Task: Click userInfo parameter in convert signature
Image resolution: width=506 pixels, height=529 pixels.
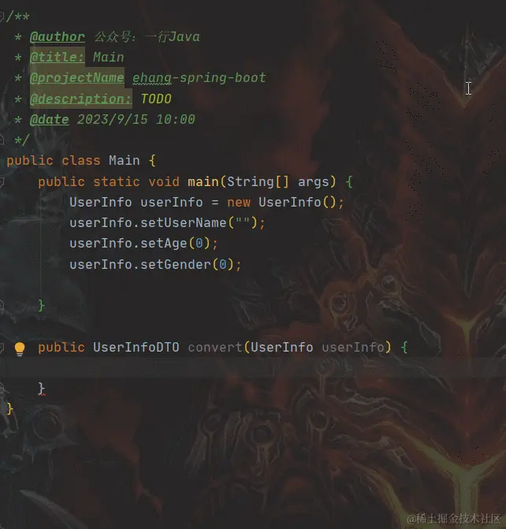Action: pyautogui.click(x=353, y=348)
